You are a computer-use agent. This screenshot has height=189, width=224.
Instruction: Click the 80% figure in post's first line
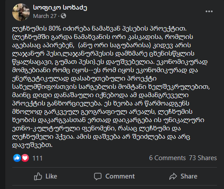(55, 29)
